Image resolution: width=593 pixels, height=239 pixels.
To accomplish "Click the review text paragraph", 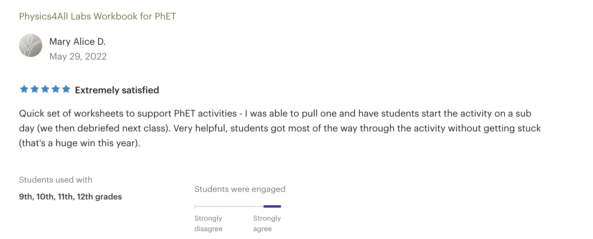I will 280,128.
